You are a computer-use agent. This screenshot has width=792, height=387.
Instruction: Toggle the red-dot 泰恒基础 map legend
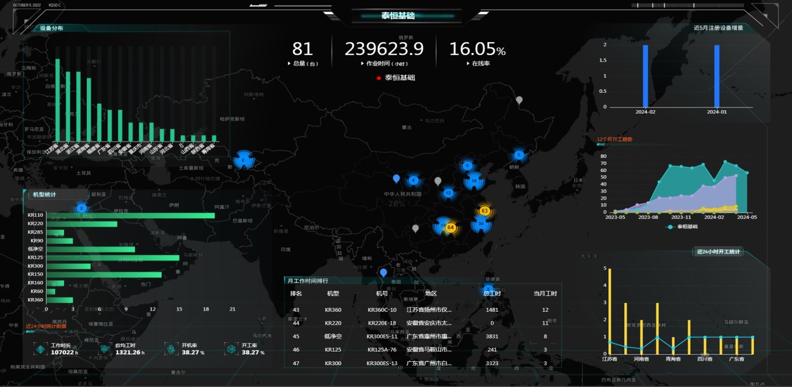coord(396,78)
